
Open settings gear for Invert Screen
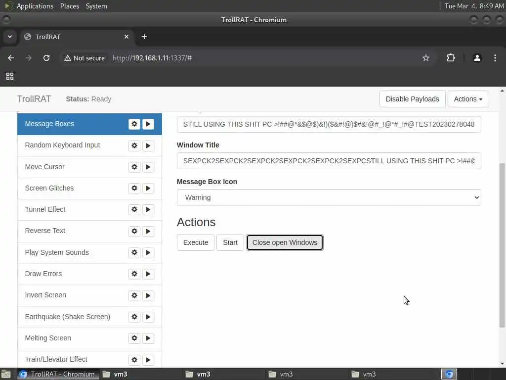point(134,296)
